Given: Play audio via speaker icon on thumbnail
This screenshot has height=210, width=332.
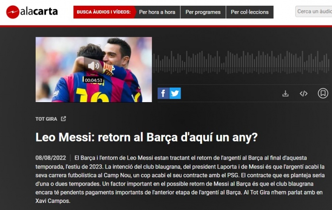Looking at the screenshot, I should (93, 66).
